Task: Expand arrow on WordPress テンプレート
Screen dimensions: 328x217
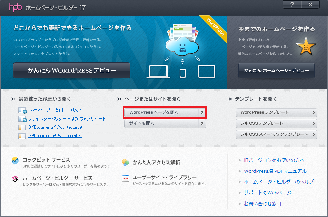Action: click(314, 112)
